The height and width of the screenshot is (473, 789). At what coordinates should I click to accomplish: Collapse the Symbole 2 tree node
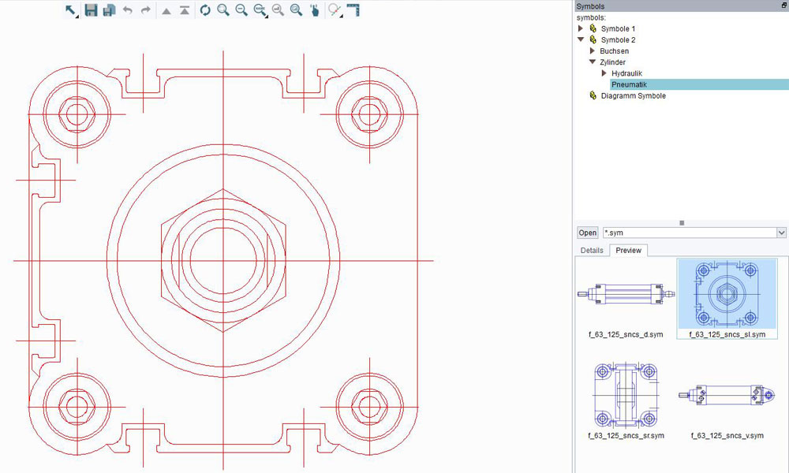coord(581,39)
